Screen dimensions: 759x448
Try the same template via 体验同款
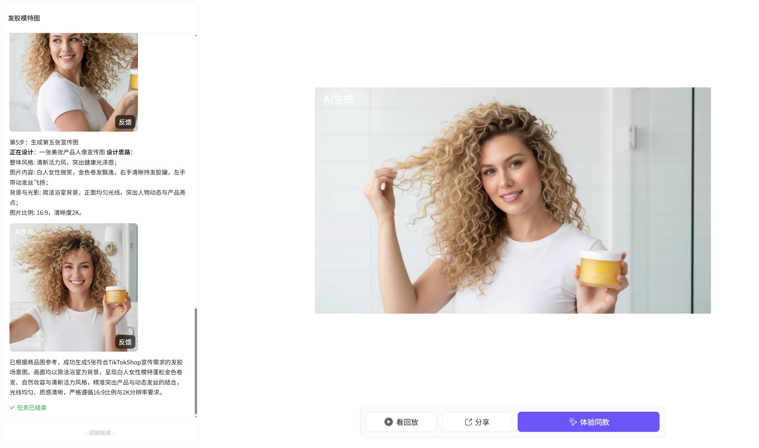coord(588,422)
